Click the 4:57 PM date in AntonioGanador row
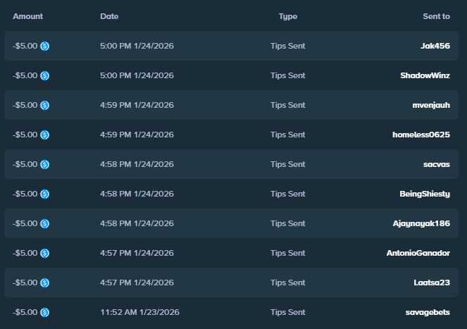Screen dimensions: 467x329 click(137, 253)
